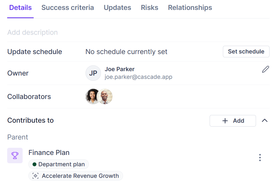280x185 pixels.
Task: Click the bald man collaborator's avatar
Action: click(105, 96)
